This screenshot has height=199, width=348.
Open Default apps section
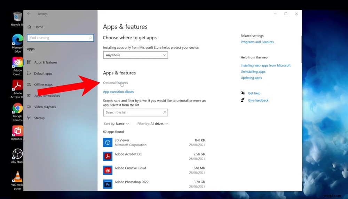coord(43,73)
